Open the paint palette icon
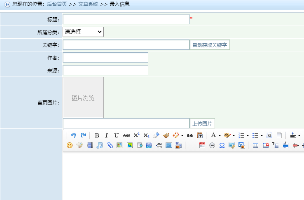 (80, 145)
